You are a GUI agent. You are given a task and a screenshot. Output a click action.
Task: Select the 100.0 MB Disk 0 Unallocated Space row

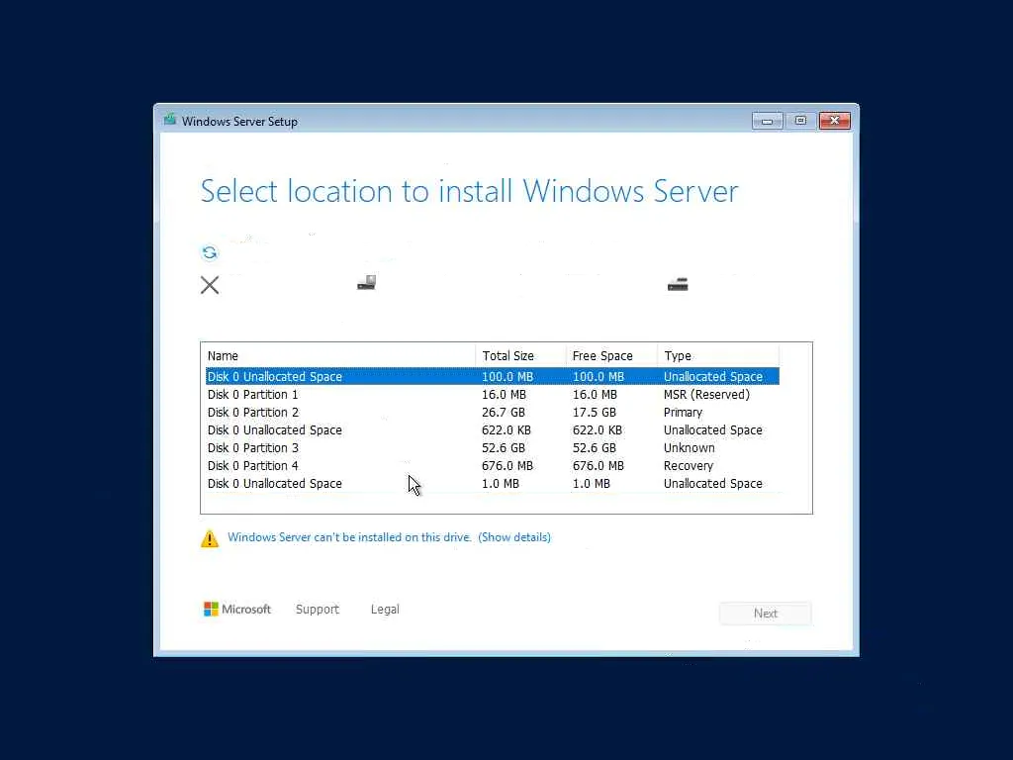pos(493,376)
